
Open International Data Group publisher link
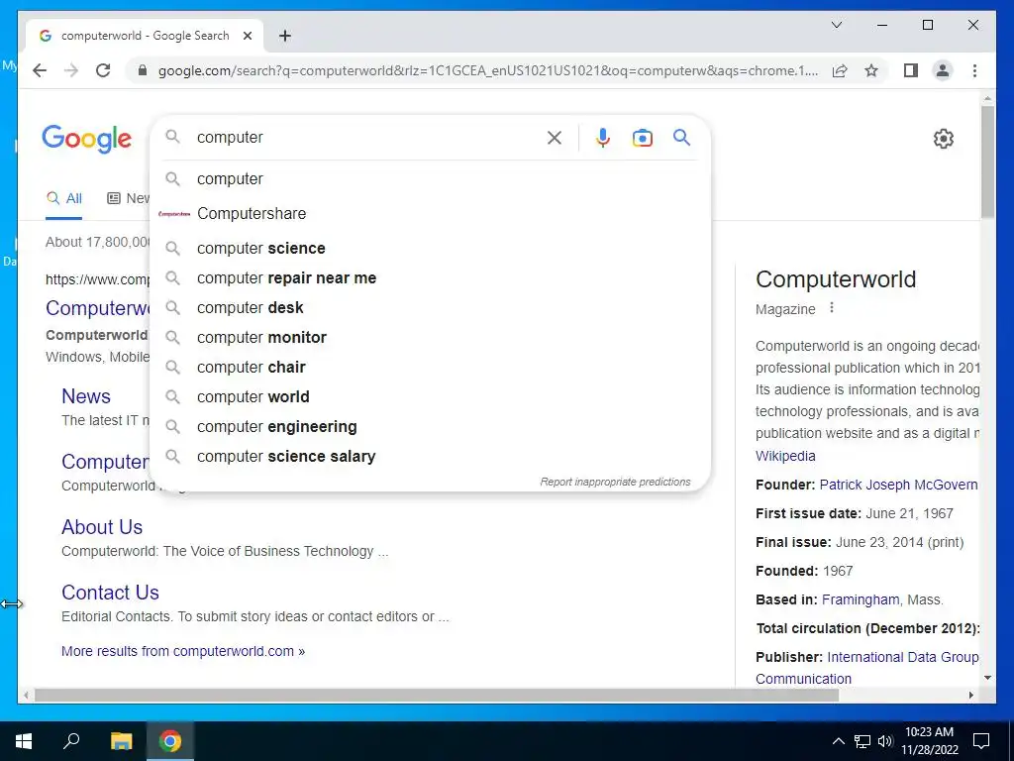(x=903, y=657)
